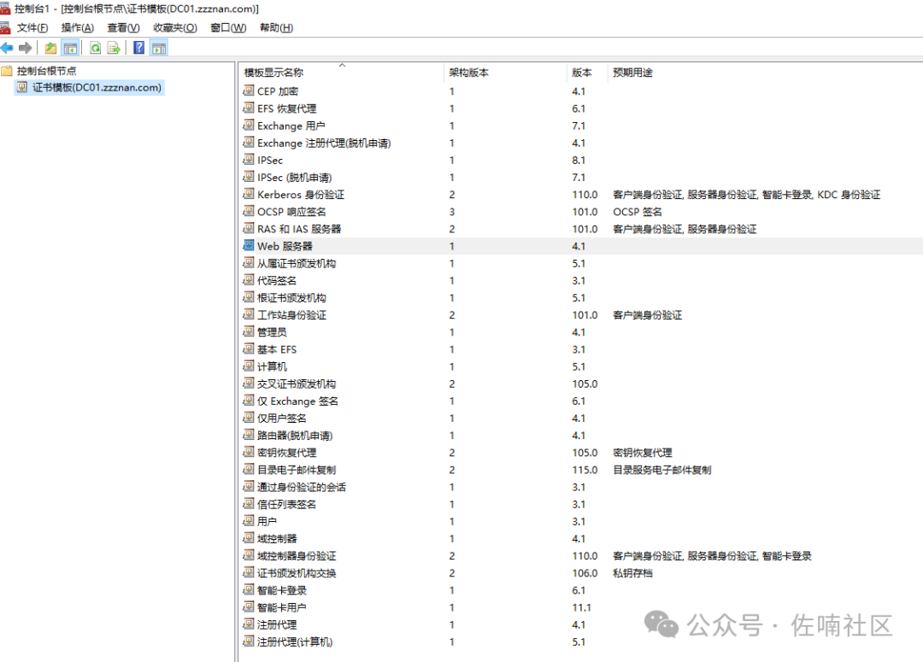The height and width of the screenshot is (662, 923).
Task: Click the CEP 加密 template icon
Action: (249, 91)
